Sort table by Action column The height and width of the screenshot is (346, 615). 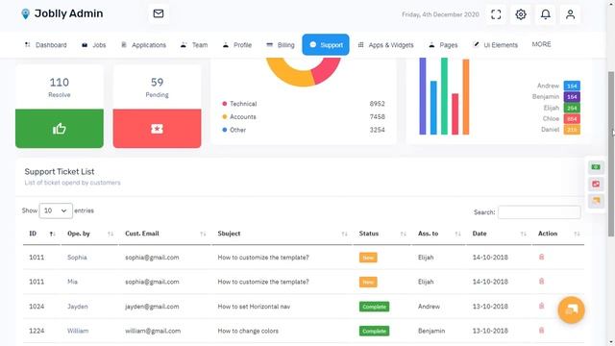(558, 234)
